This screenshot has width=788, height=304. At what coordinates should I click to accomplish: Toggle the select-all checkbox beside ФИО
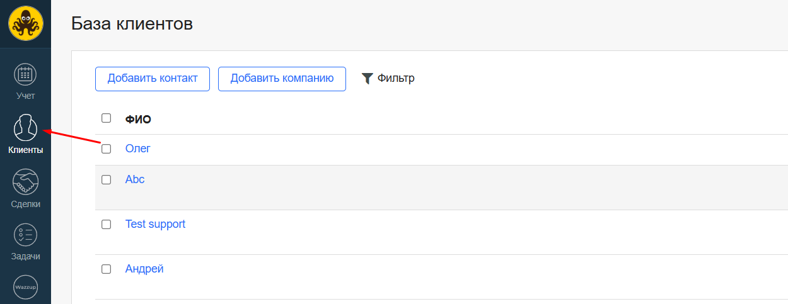pyautogui.click(x=106, y=118)
